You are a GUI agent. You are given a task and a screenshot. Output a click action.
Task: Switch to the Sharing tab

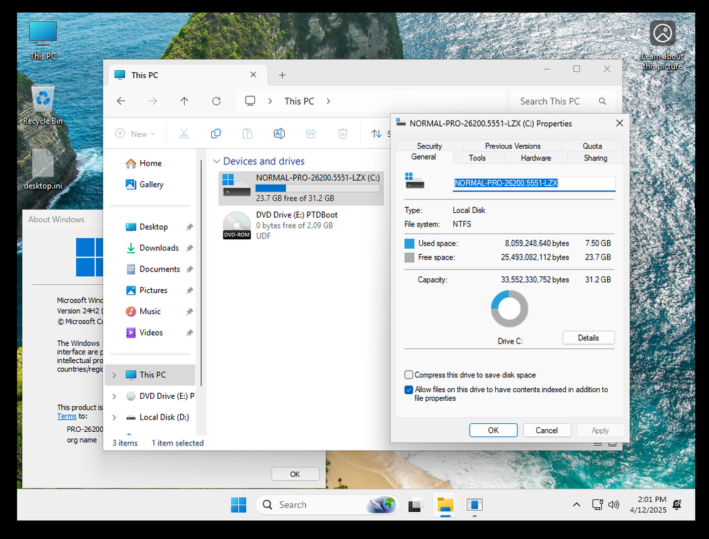click(x=595, y=158)
